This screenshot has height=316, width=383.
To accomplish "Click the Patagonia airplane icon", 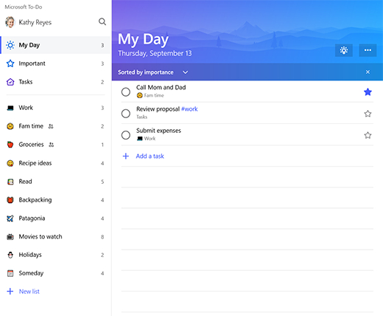I will (10, 219).
